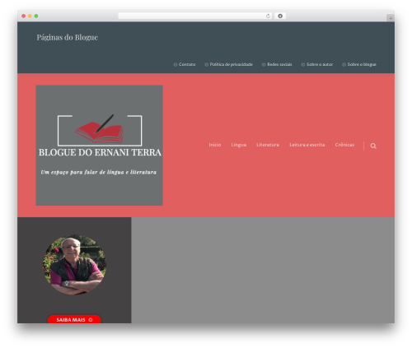Click the bullet icon before Contato

[x=176, y=65]
